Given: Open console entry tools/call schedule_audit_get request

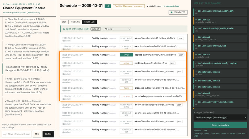Looking at the screenshot, I should tap(220, 21).
